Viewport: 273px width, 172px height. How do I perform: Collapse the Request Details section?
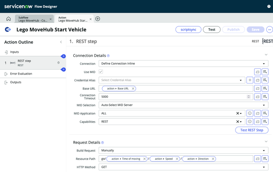(266, 141)
